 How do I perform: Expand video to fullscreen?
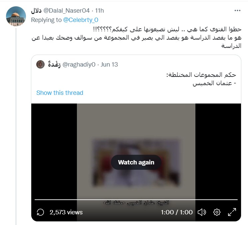coord(232,212)
